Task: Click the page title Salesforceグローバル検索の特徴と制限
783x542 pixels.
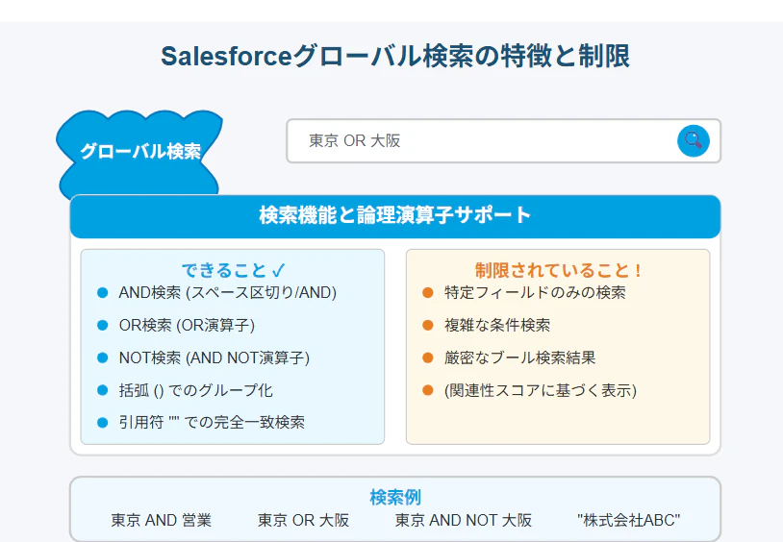Action: [x=395, y=56]
